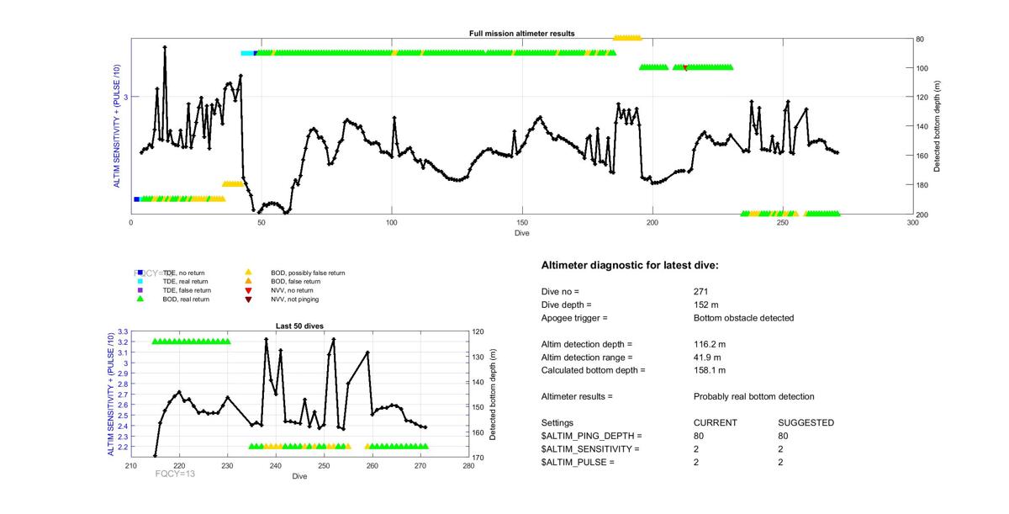Click the 'BOD, real return' legend label
The image size is (1009, 514).
pos(186,299)
